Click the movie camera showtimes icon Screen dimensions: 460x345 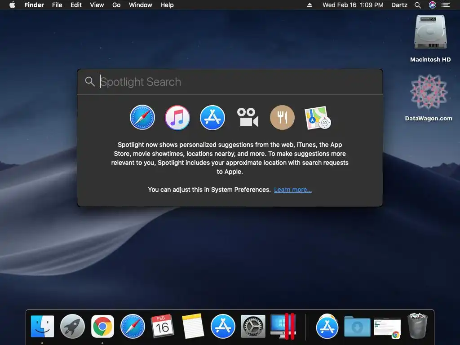pos(248,117)
